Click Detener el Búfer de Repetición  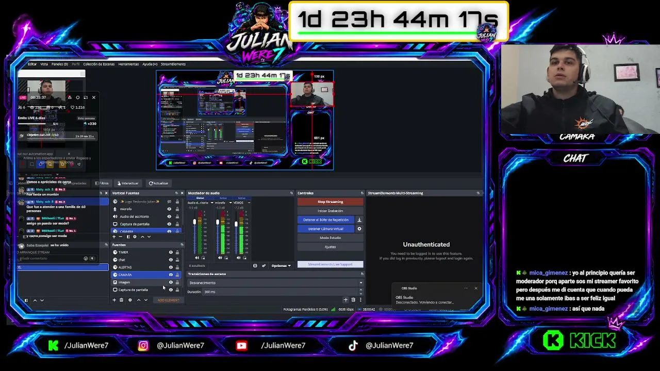326,220
